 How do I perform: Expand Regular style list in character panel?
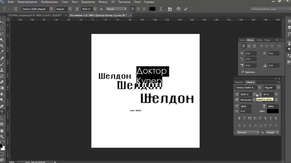pyautogui.click(x=278, y=87)
